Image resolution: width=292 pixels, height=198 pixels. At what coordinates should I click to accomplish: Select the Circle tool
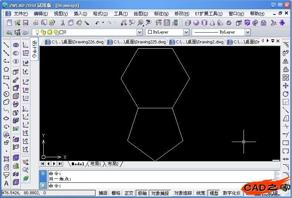[6, 94]
